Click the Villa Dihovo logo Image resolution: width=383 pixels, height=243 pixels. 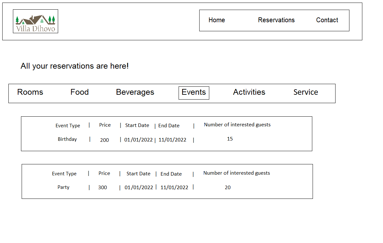[36, 21]
